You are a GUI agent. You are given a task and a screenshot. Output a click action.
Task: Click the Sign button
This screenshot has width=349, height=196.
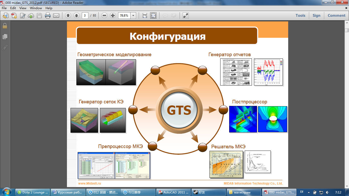tap(316, 16)
